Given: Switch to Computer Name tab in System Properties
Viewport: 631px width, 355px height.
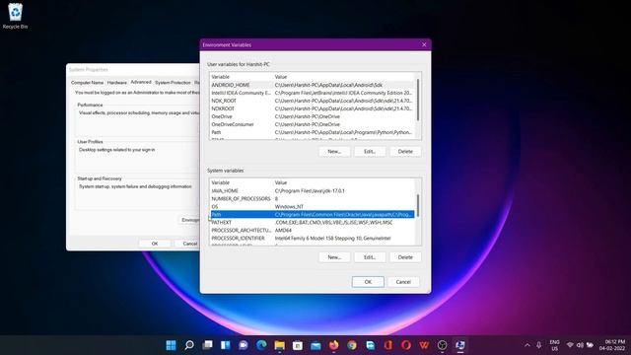Looking at the screenshot, I should pos(88,83).
